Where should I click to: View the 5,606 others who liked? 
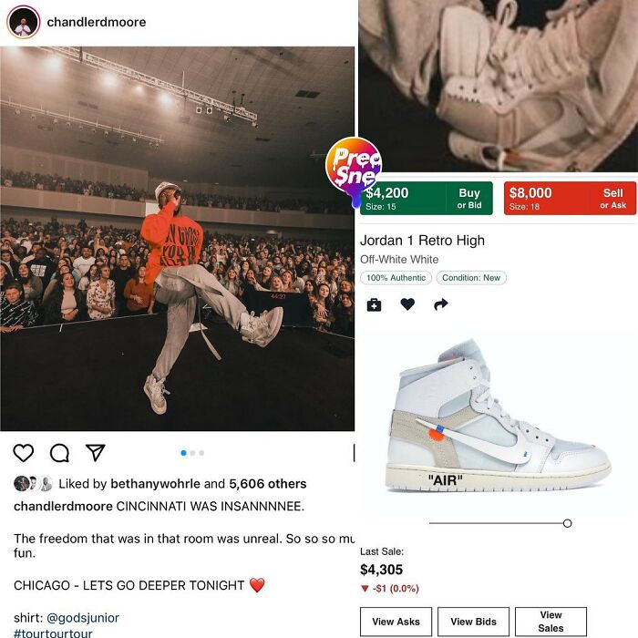coord(268,483)
